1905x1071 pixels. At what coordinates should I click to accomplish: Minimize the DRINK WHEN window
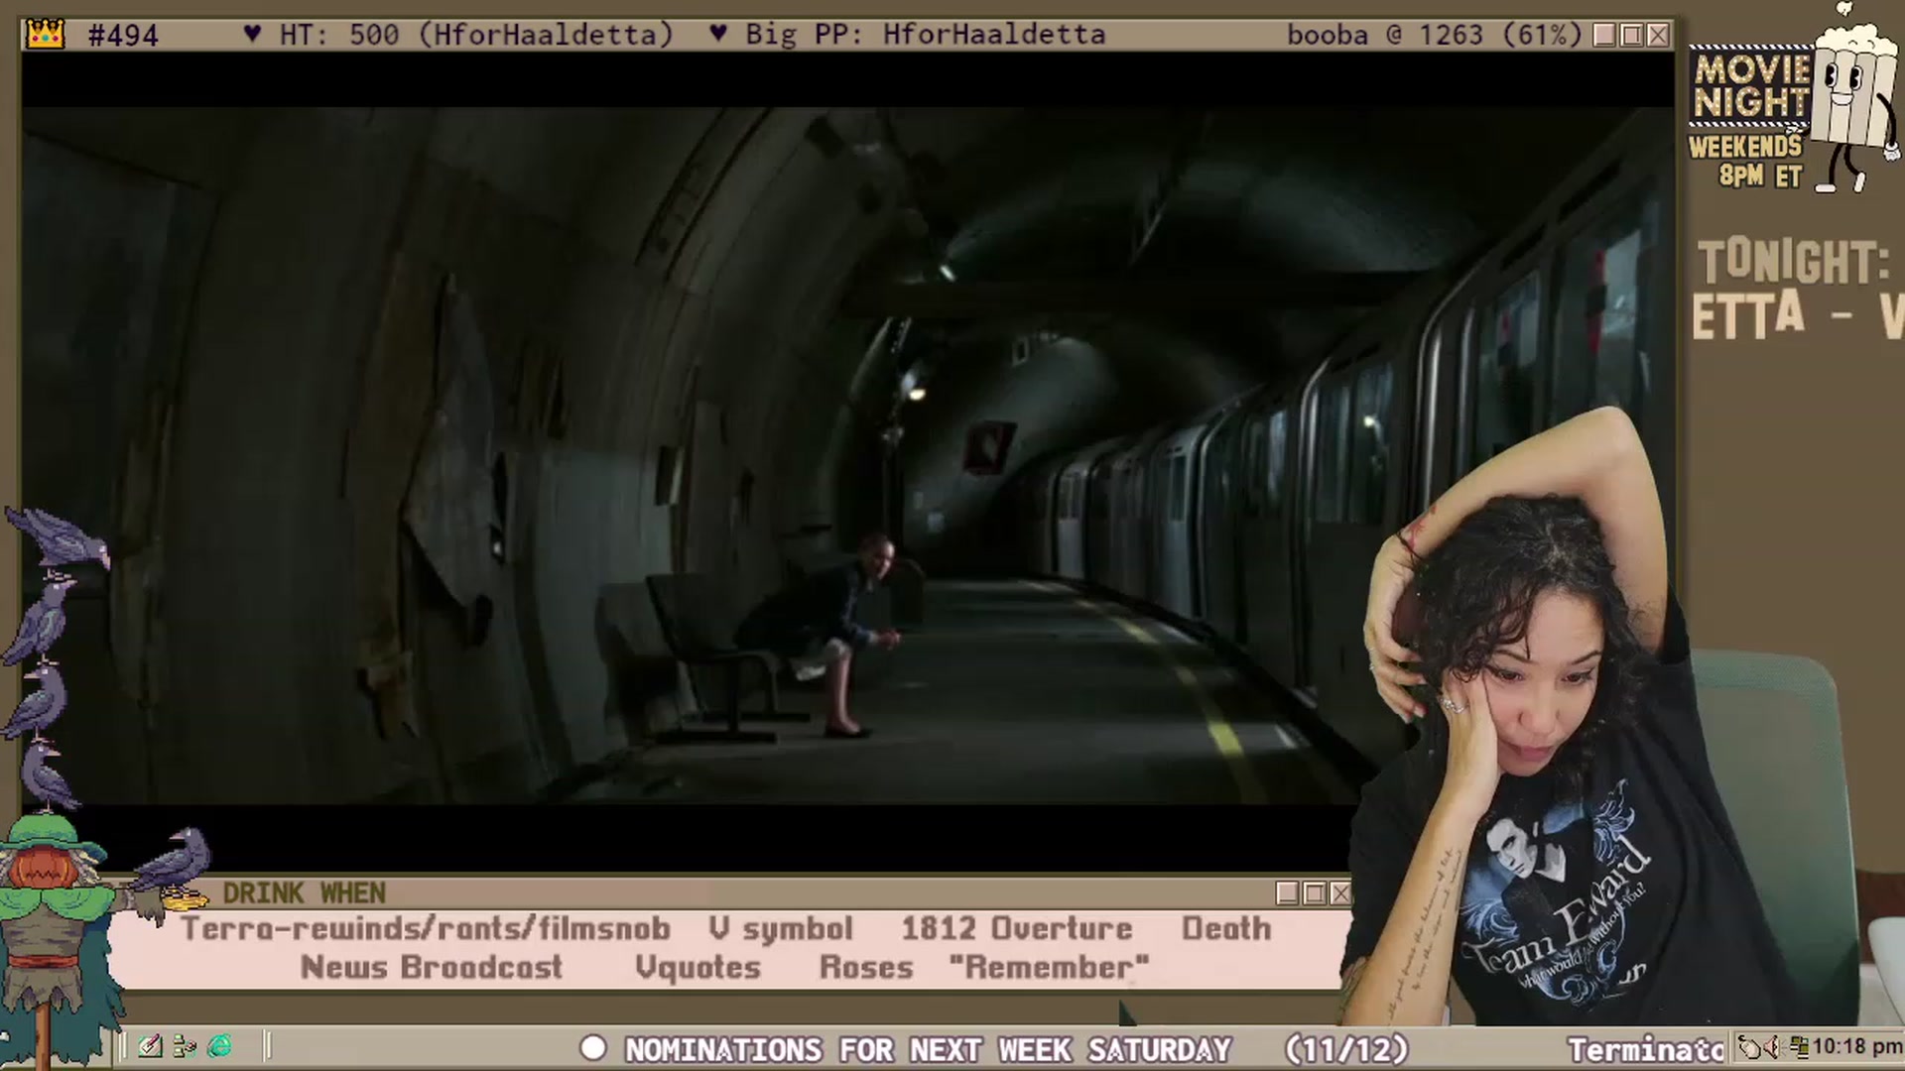(1287, 893)
